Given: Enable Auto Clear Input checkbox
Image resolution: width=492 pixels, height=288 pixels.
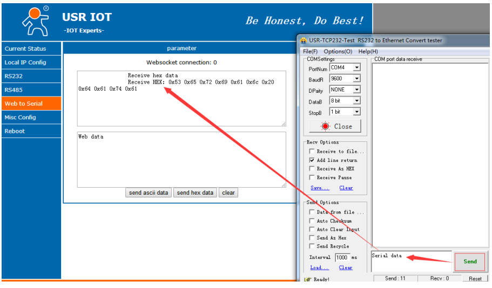Looking at the screenshot, I should click(x=312, y=229).
